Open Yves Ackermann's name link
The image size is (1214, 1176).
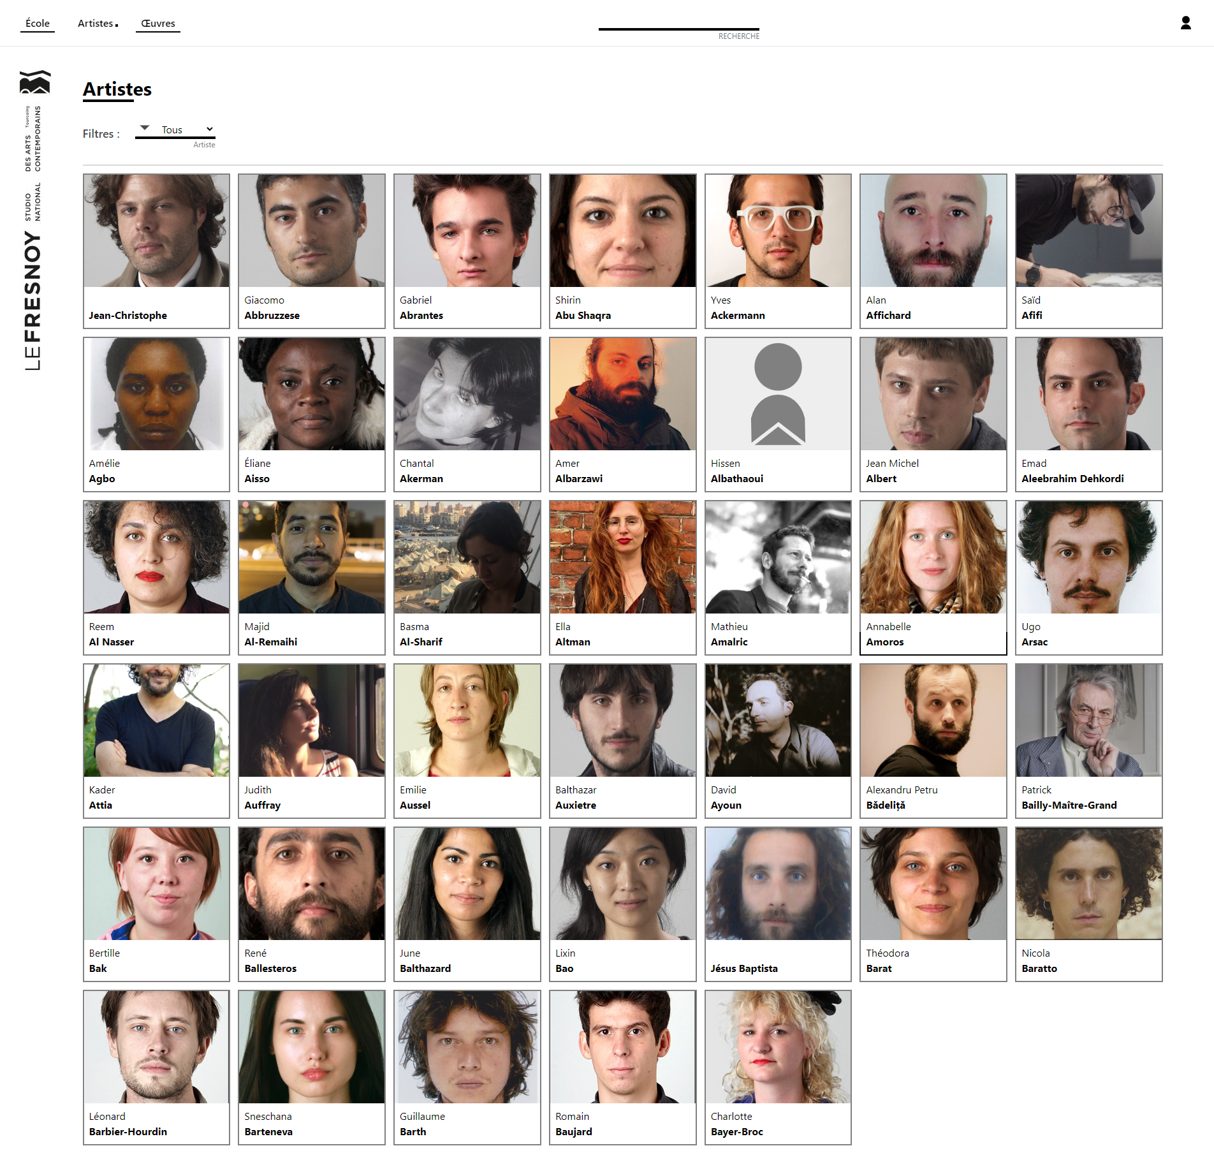(x=737, y=307)
